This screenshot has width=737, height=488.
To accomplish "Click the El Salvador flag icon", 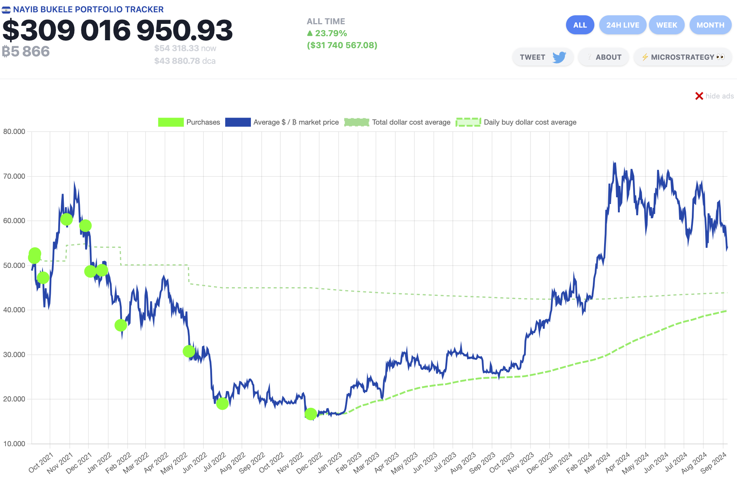I will pyautogui.click(x=6, y=10).
